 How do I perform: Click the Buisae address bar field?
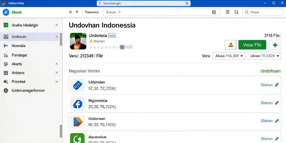pos(162,12)
